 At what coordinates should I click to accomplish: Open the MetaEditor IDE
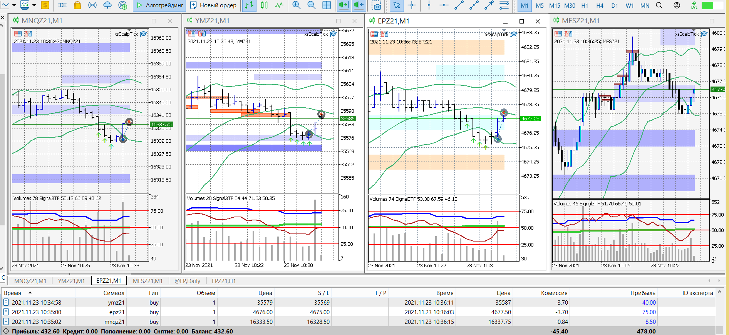pyautogui.click(x=62, y=5)
